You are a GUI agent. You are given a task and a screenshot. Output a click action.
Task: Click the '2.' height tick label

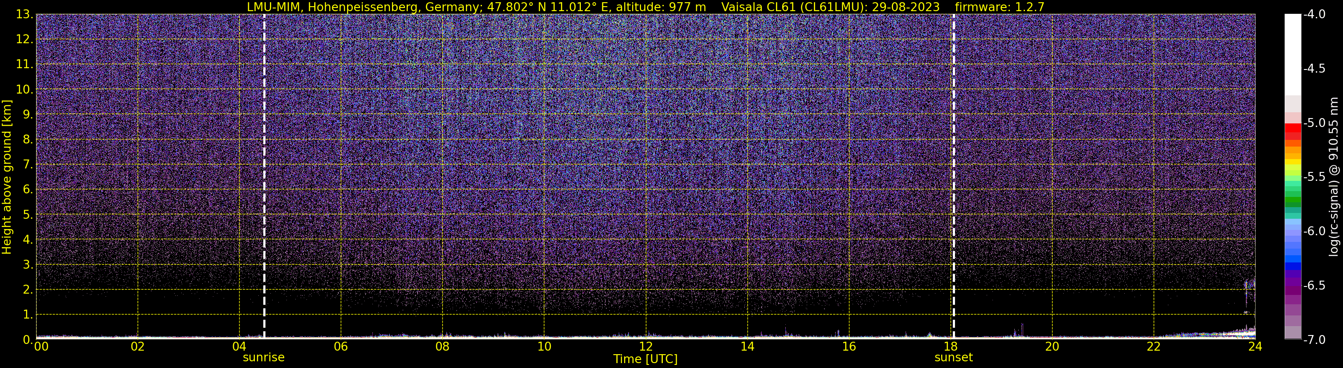coord(28,290)
